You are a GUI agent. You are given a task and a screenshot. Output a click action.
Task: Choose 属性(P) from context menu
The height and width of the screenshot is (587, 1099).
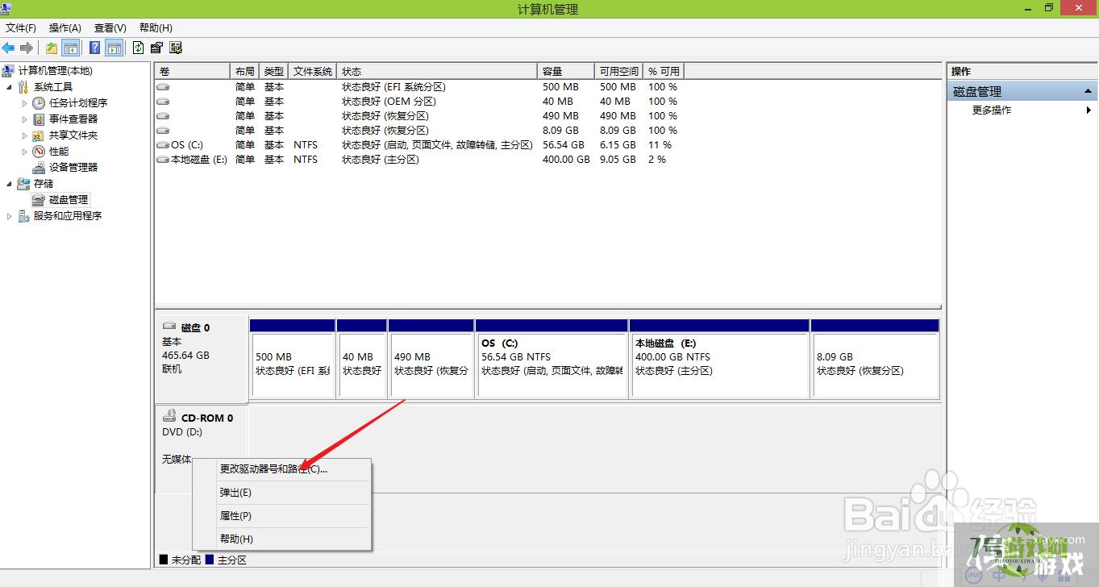click(282, 516)
